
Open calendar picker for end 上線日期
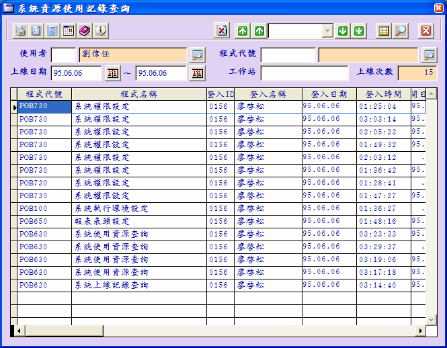(x=197, y=73)
